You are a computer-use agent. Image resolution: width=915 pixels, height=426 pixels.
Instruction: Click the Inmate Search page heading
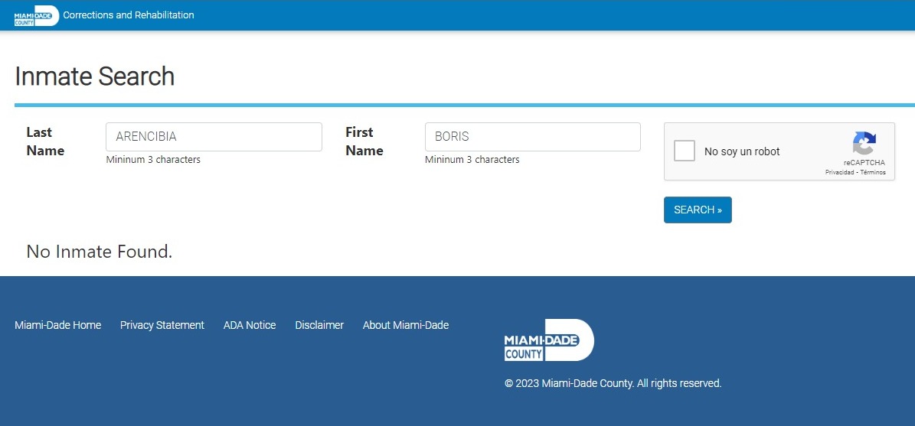coord(94,76)
